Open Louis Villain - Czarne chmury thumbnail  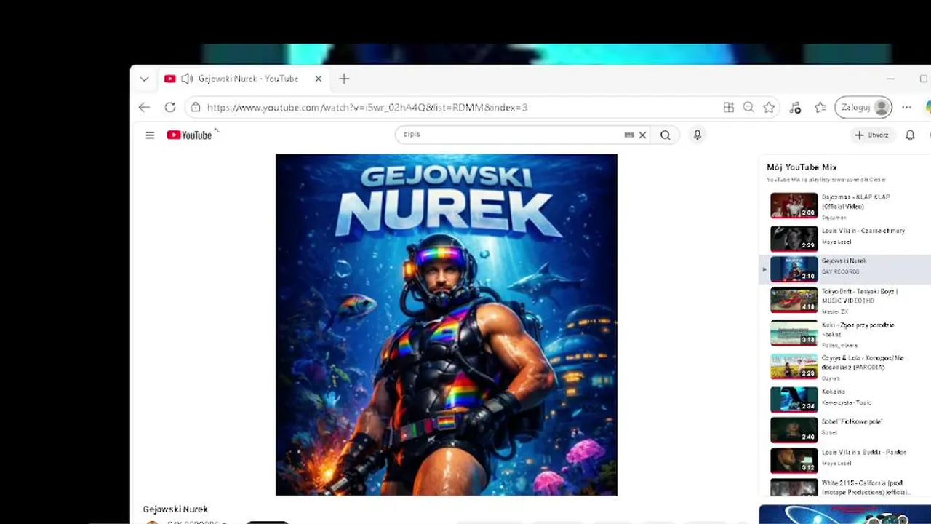click(x=794, y=239)
